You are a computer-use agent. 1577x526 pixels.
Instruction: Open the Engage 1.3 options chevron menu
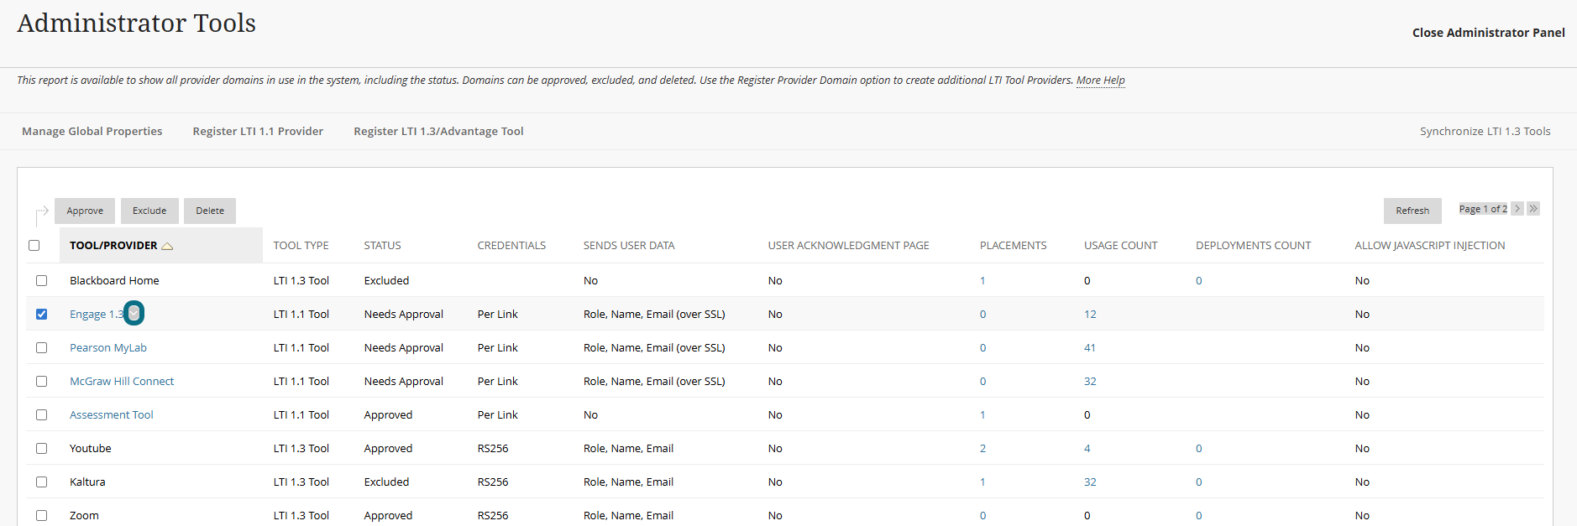coord(134,313)
